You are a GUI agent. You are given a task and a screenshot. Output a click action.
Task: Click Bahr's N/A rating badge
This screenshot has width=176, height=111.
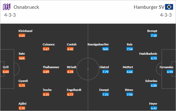coord(22,58)
